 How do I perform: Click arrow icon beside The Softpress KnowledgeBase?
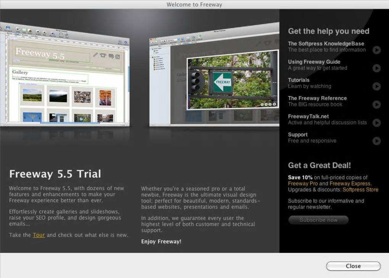(x=376, y=50)
